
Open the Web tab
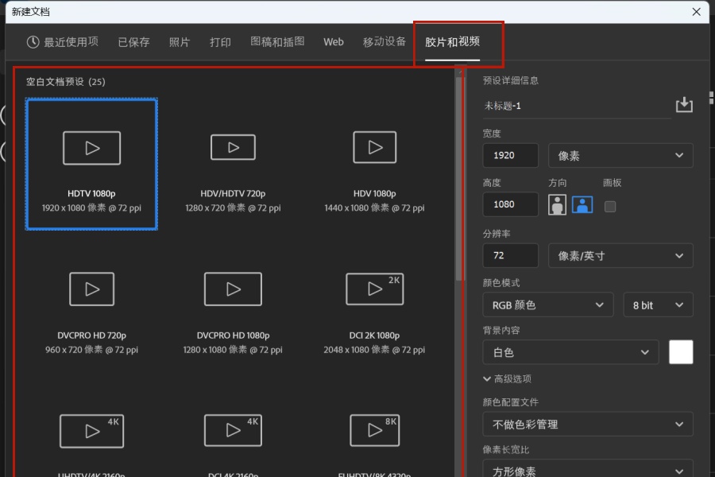click(x=334, y=42)
